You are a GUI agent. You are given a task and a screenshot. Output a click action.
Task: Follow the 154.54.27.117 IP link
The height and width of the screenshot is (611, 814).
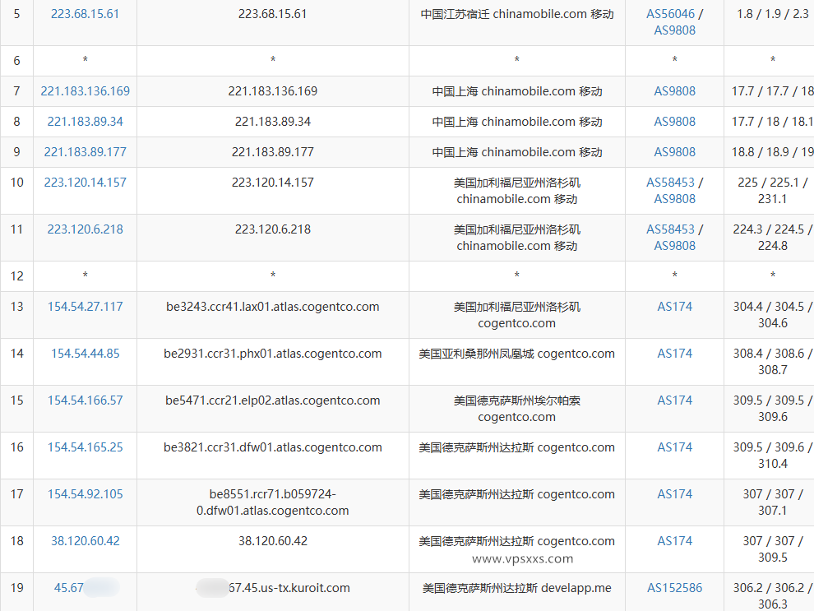(x=86, y=307)
